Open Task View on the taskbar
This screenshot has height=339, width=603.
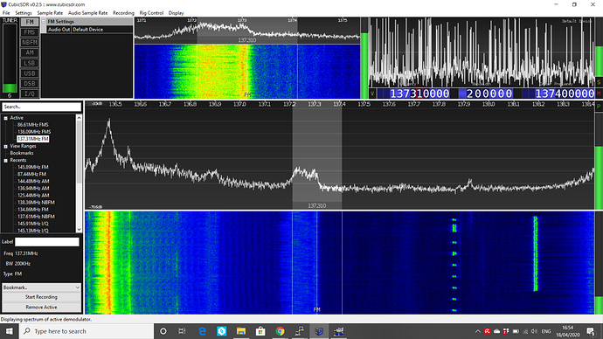point(183,331)
